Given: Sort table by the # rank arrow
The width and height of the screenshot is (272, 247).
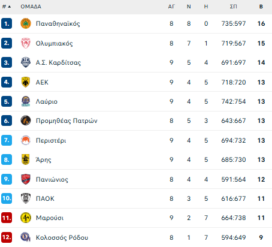Looking at the screenshot, I should 7,7.
